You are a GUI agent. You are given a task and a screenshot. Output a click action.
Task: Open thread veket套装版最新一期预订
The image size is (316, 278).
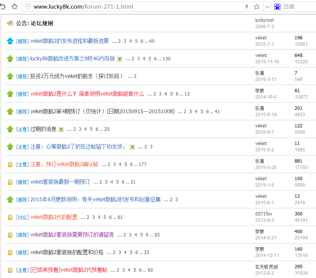point(60,182)
